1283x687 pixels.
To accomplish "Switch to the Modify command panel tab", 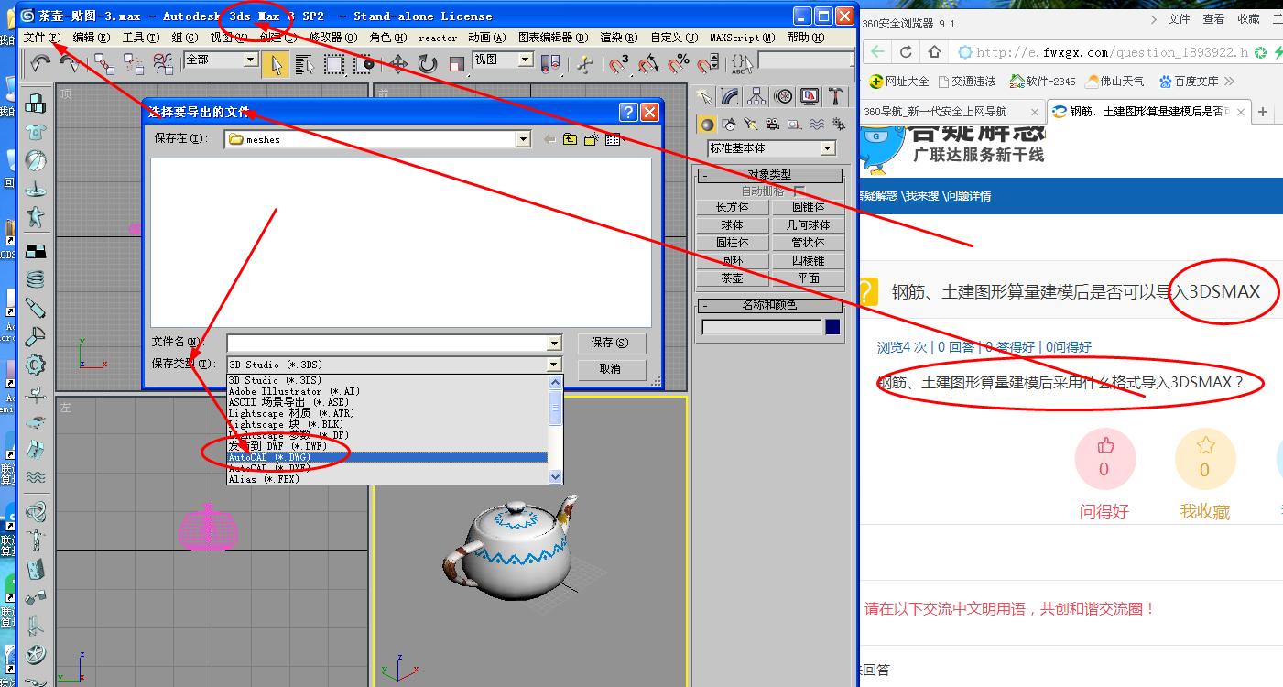I will [x=730, y=96].
